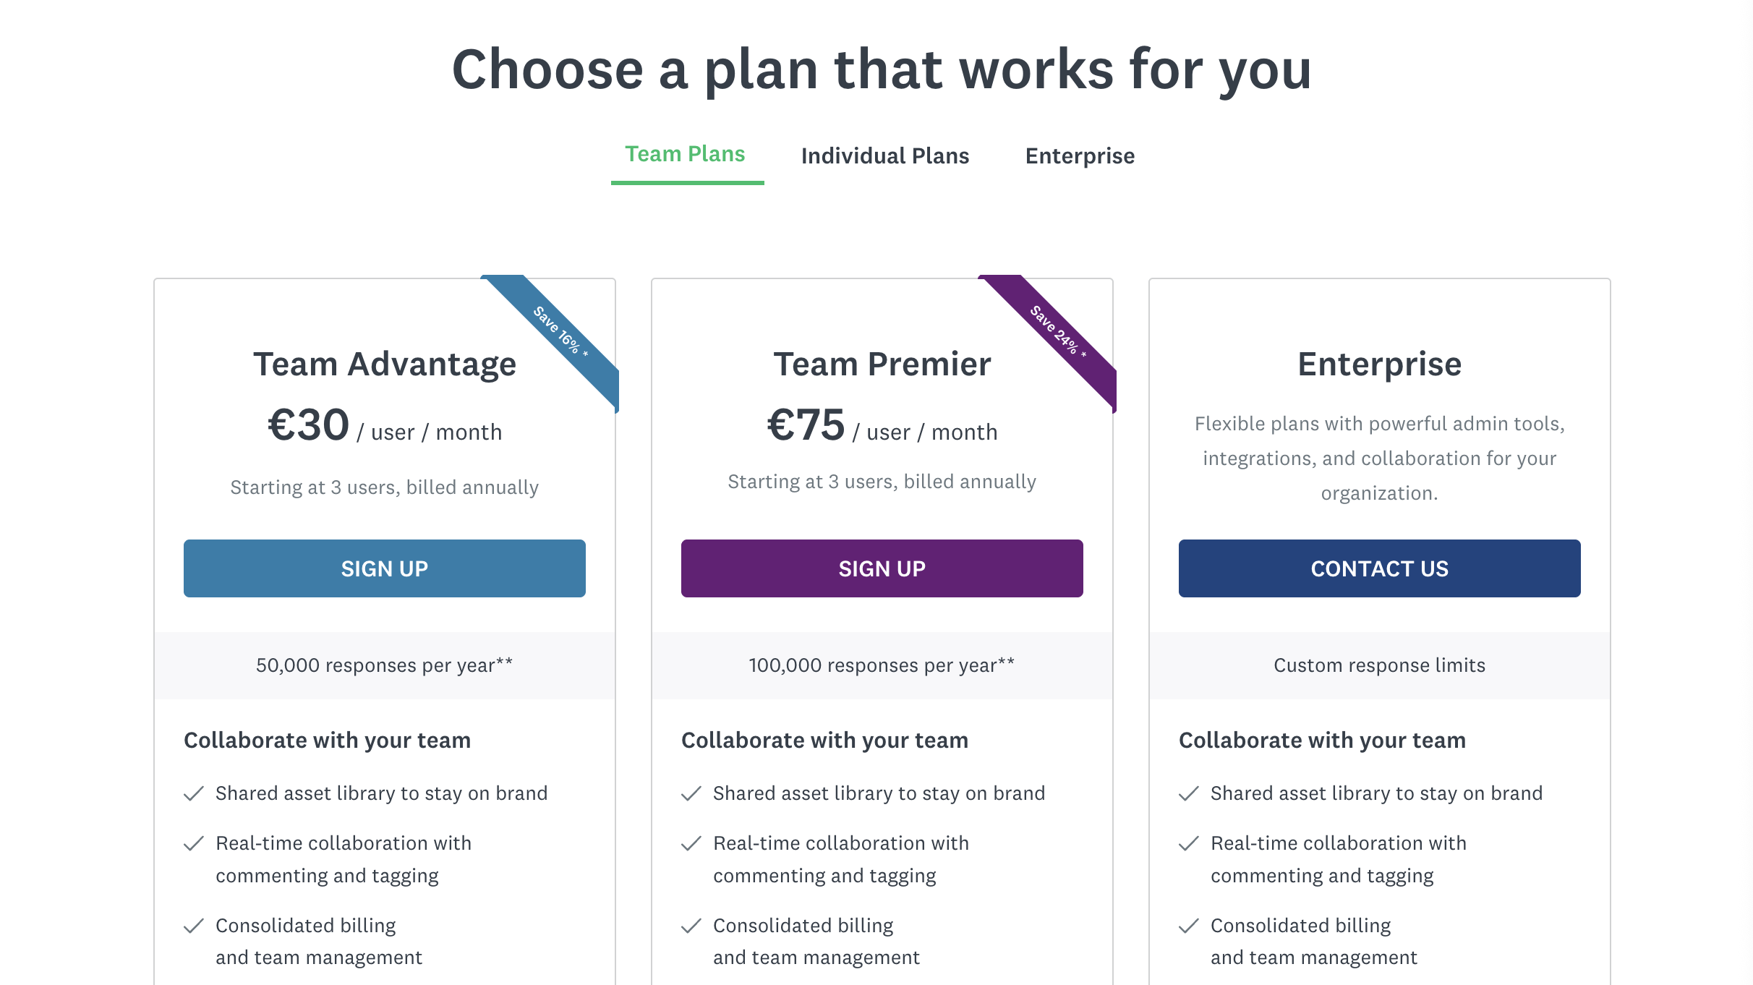Click the 50,000 responses per year text
Image resolution: width=1753 pixels, height=985 pixels.
pyautogui.click(x=384, y=665)
